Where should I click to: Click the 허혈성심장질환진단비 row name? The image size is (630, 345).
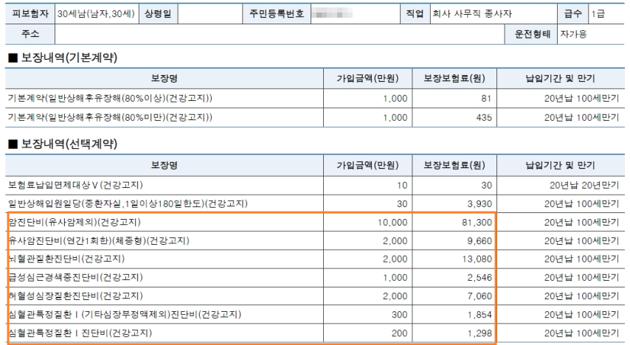pos(75,296)
